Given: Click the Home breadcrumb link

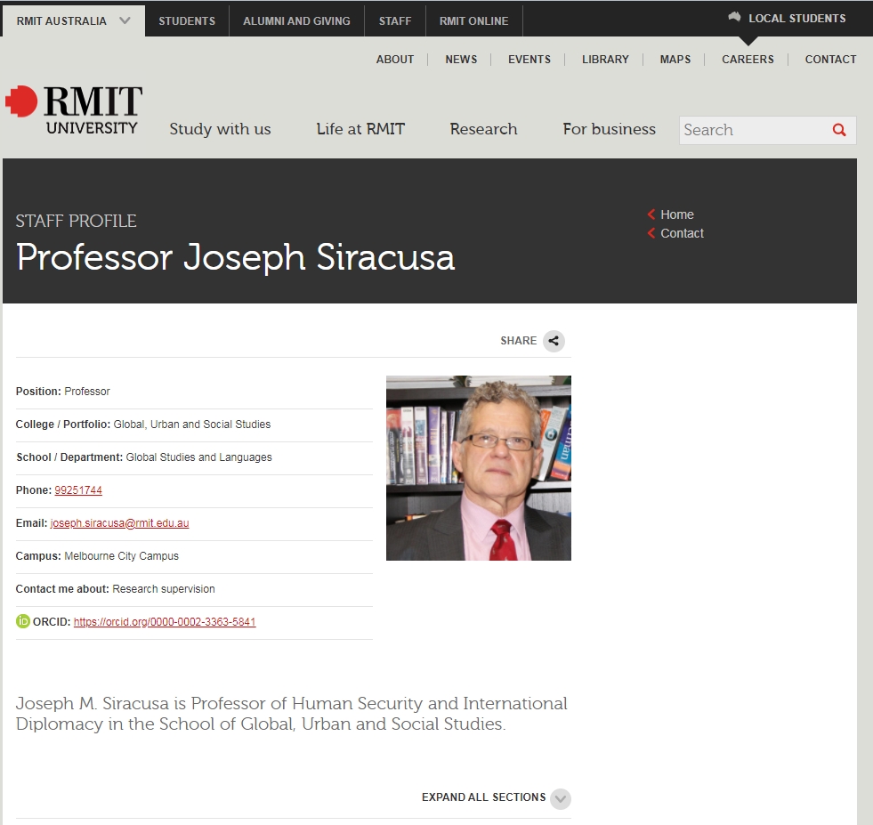Looking at the screenshot, I should coord(677,214).
